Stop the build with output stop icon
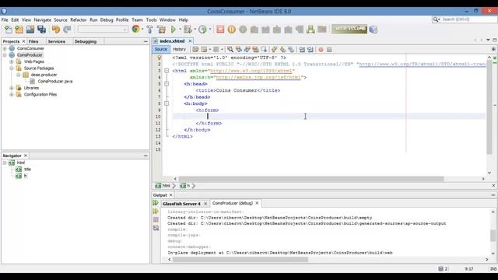 (x=156, y=219)
